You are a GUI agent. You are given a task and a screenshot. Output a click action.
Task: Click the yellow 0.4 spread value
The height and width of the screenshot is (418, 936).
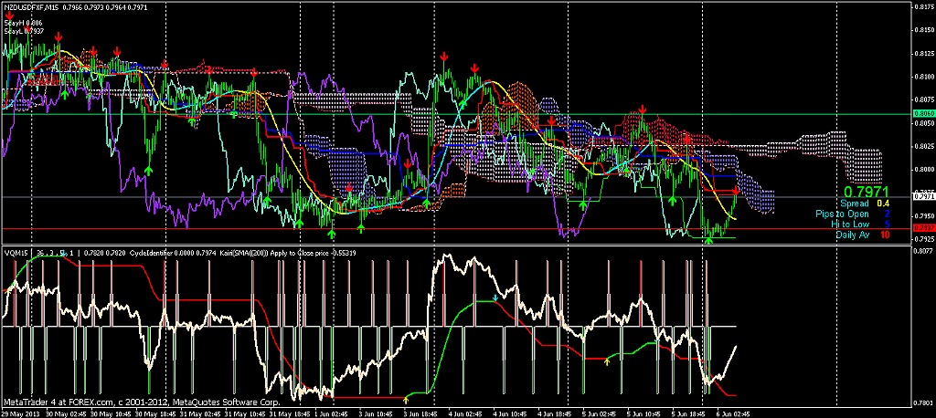point(883,204)
